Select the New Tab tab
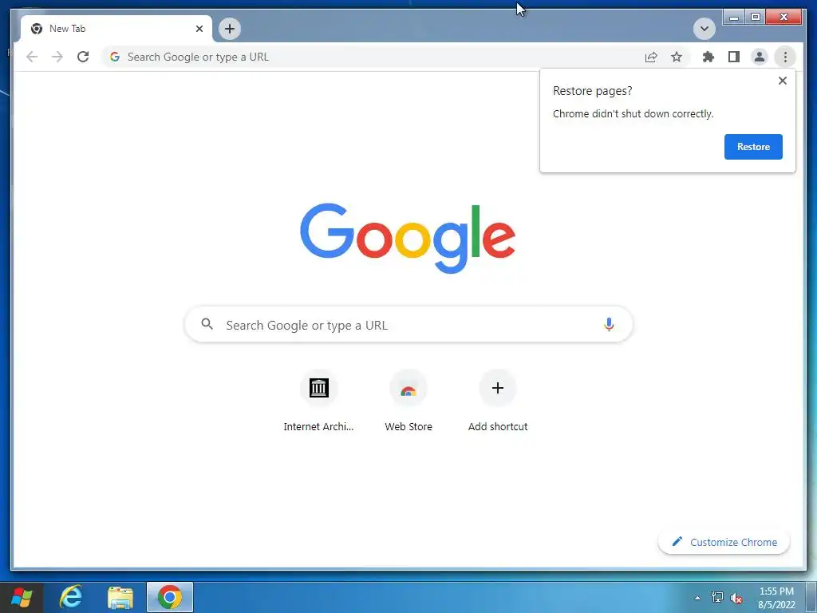 116,29
